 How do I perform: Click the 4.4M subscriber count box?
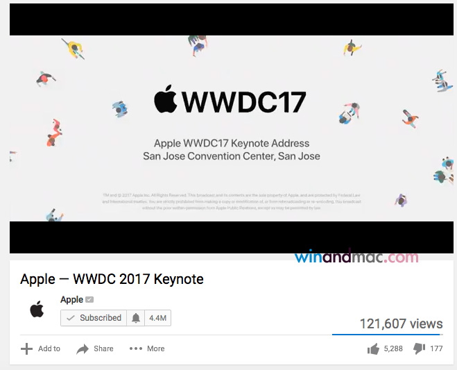pos(157,318)
